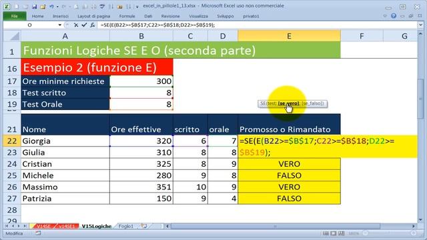
Task: Switch to the V14SE sheet tab
Action: click(x=43, y=226)
